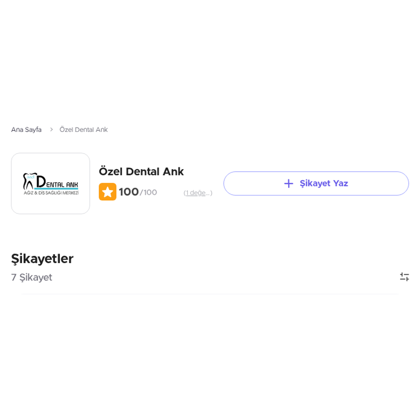Click the breadcrumb chevron arrow separator
This screenshot has width=420, height=420.
[x=51, y=129]
